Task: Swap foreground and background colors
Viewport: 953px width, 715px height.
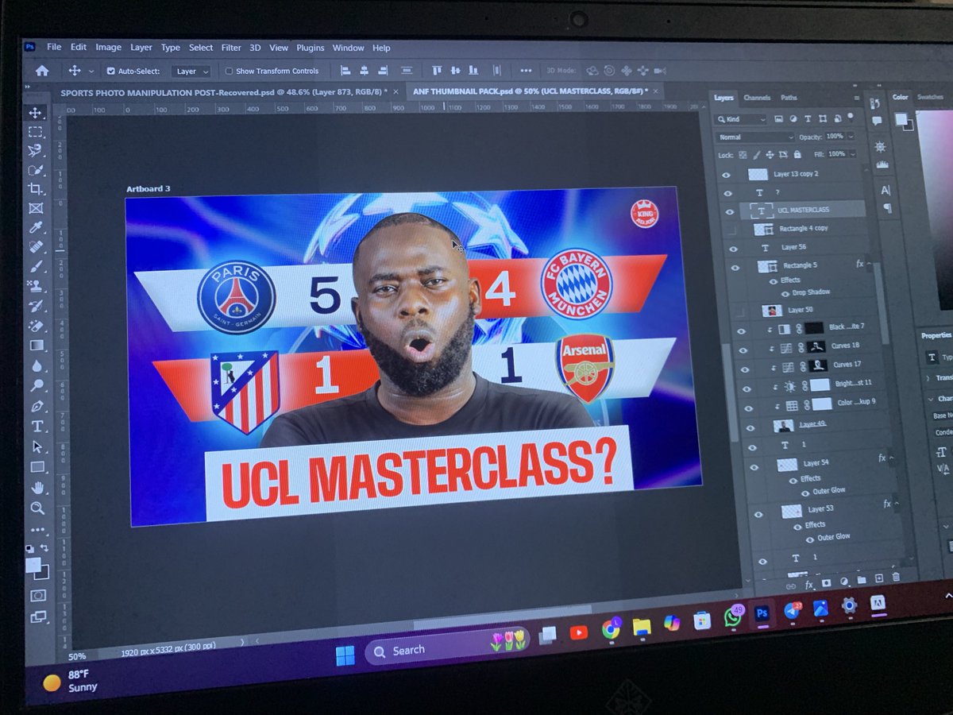Action: 45,547
